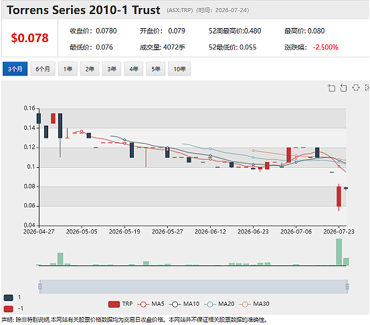Image resolution: width=370 pixels, height=325 pixels.
Task: Toggle the MA30 legend entry
Action: coord(254,304)
